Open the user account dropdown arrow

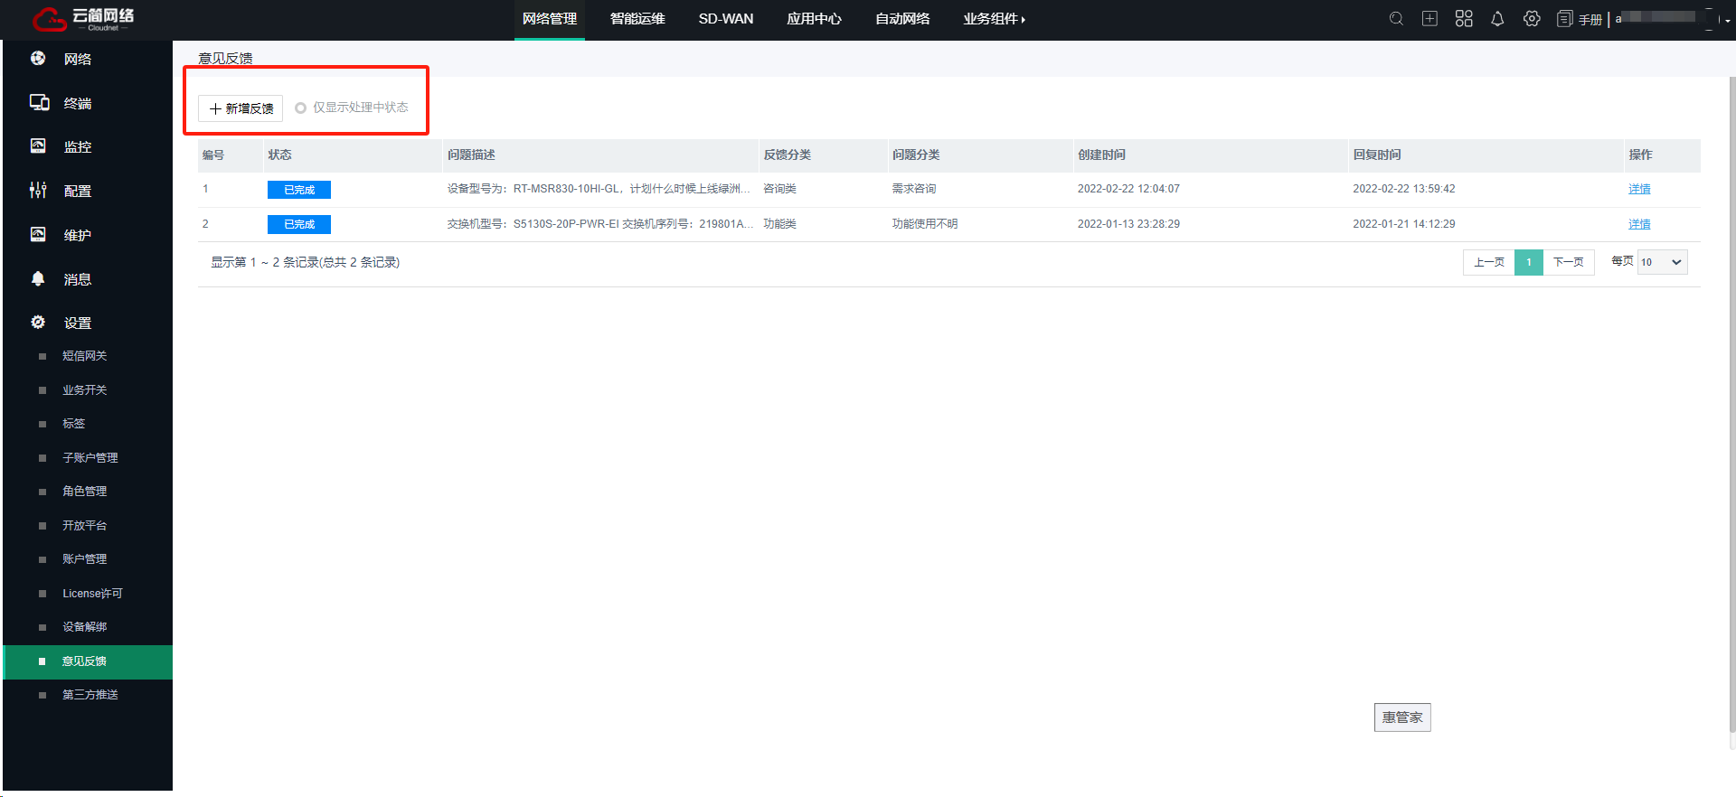click(1727, 20)
